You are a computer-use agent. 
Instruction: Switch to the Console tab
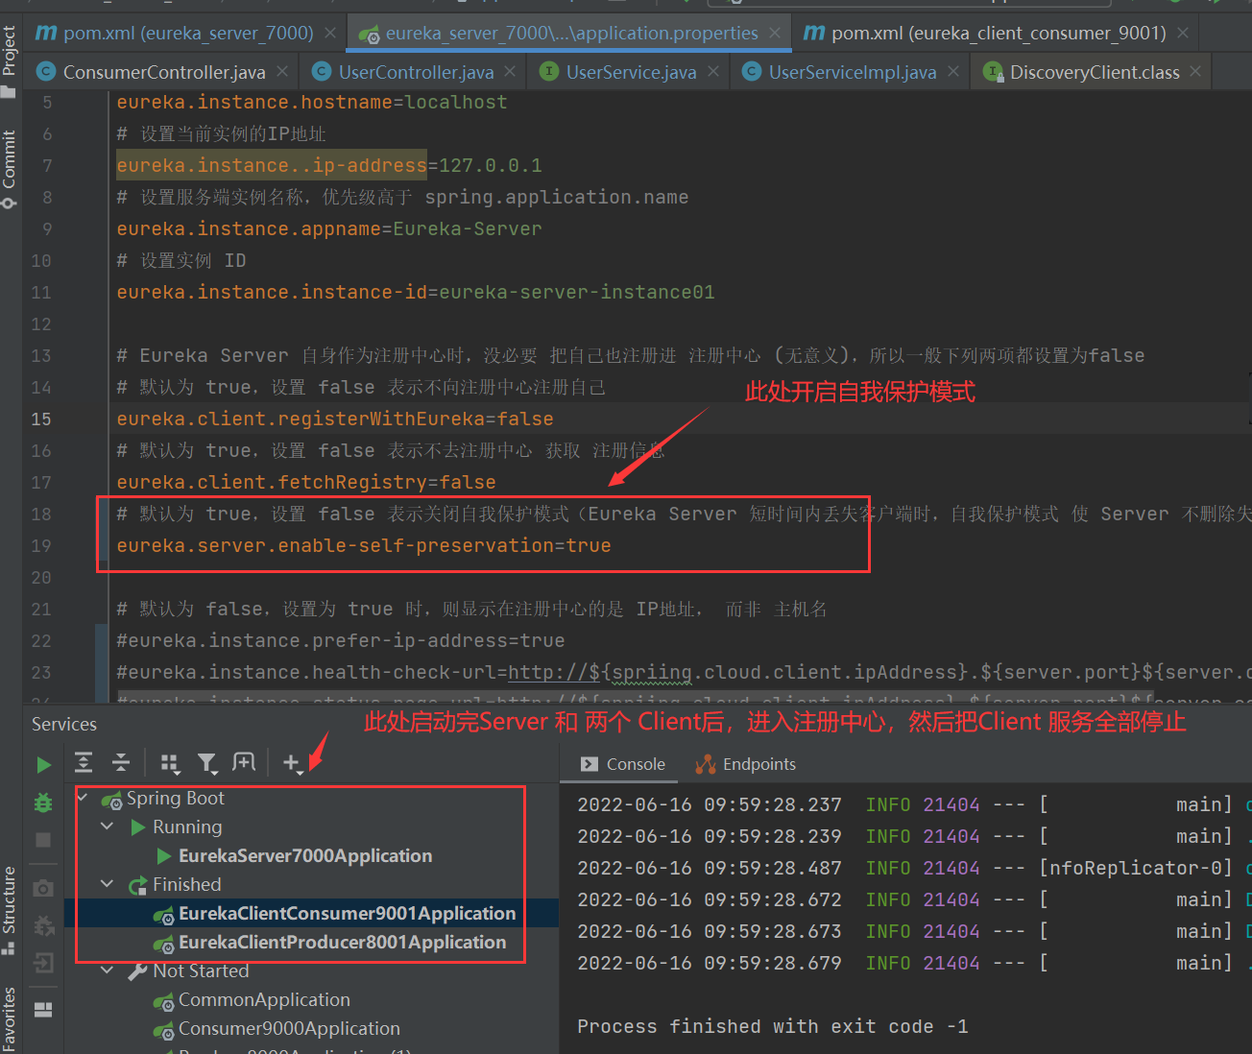pyautogui.click(x=623, y=764)
